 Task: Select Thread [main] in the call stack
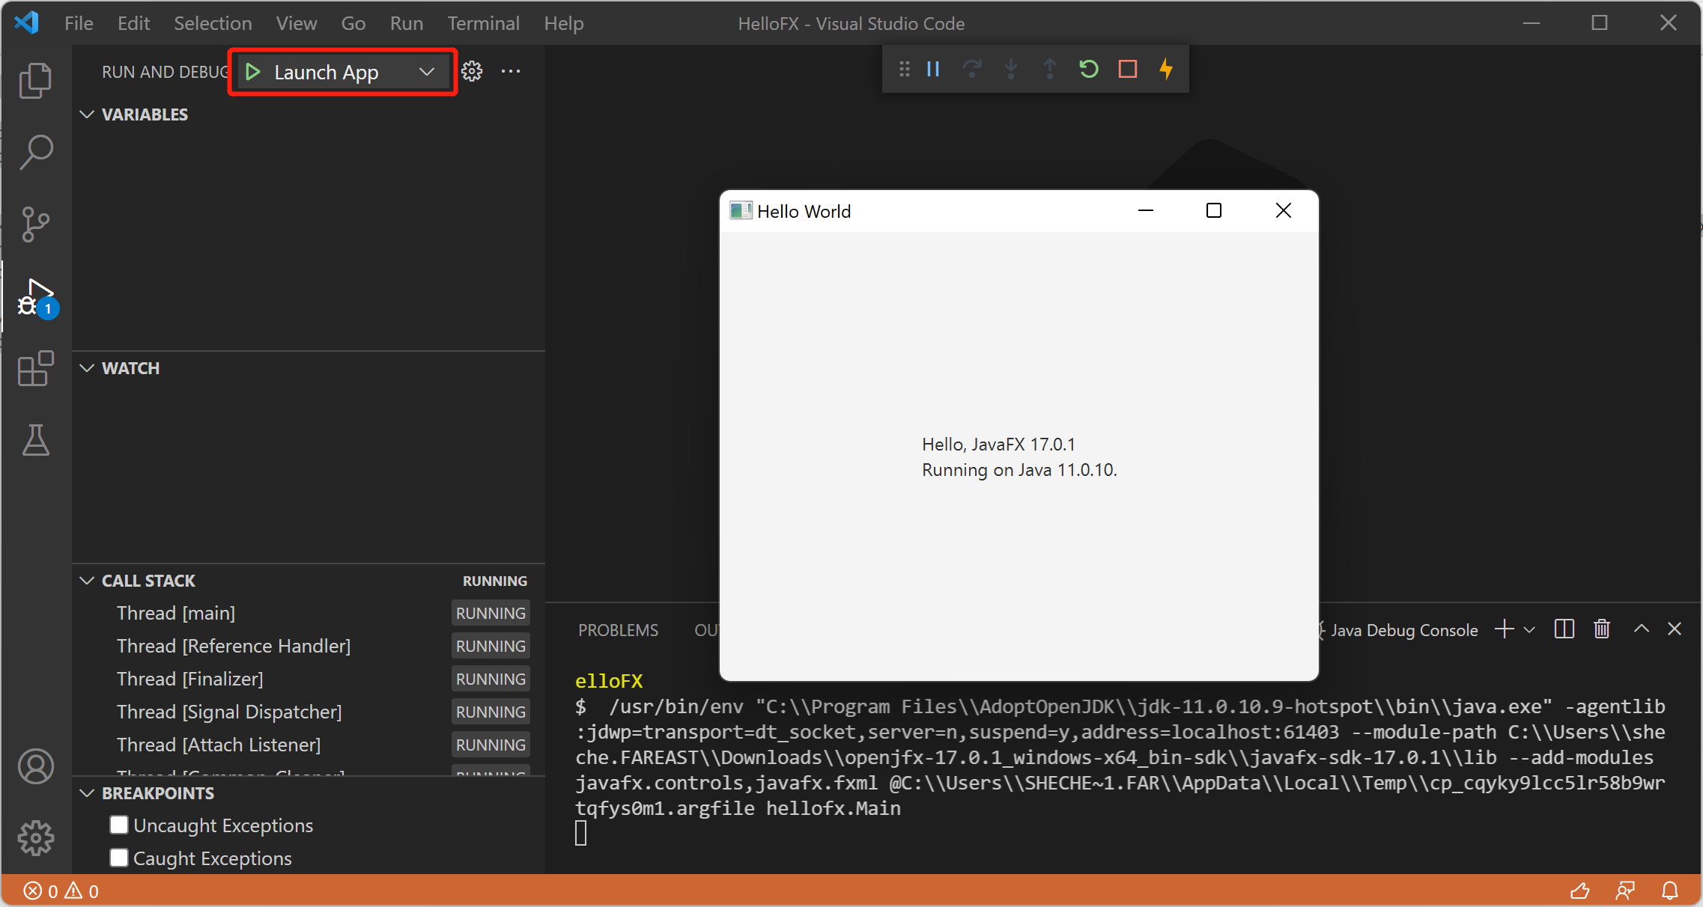tap(176, 613)
